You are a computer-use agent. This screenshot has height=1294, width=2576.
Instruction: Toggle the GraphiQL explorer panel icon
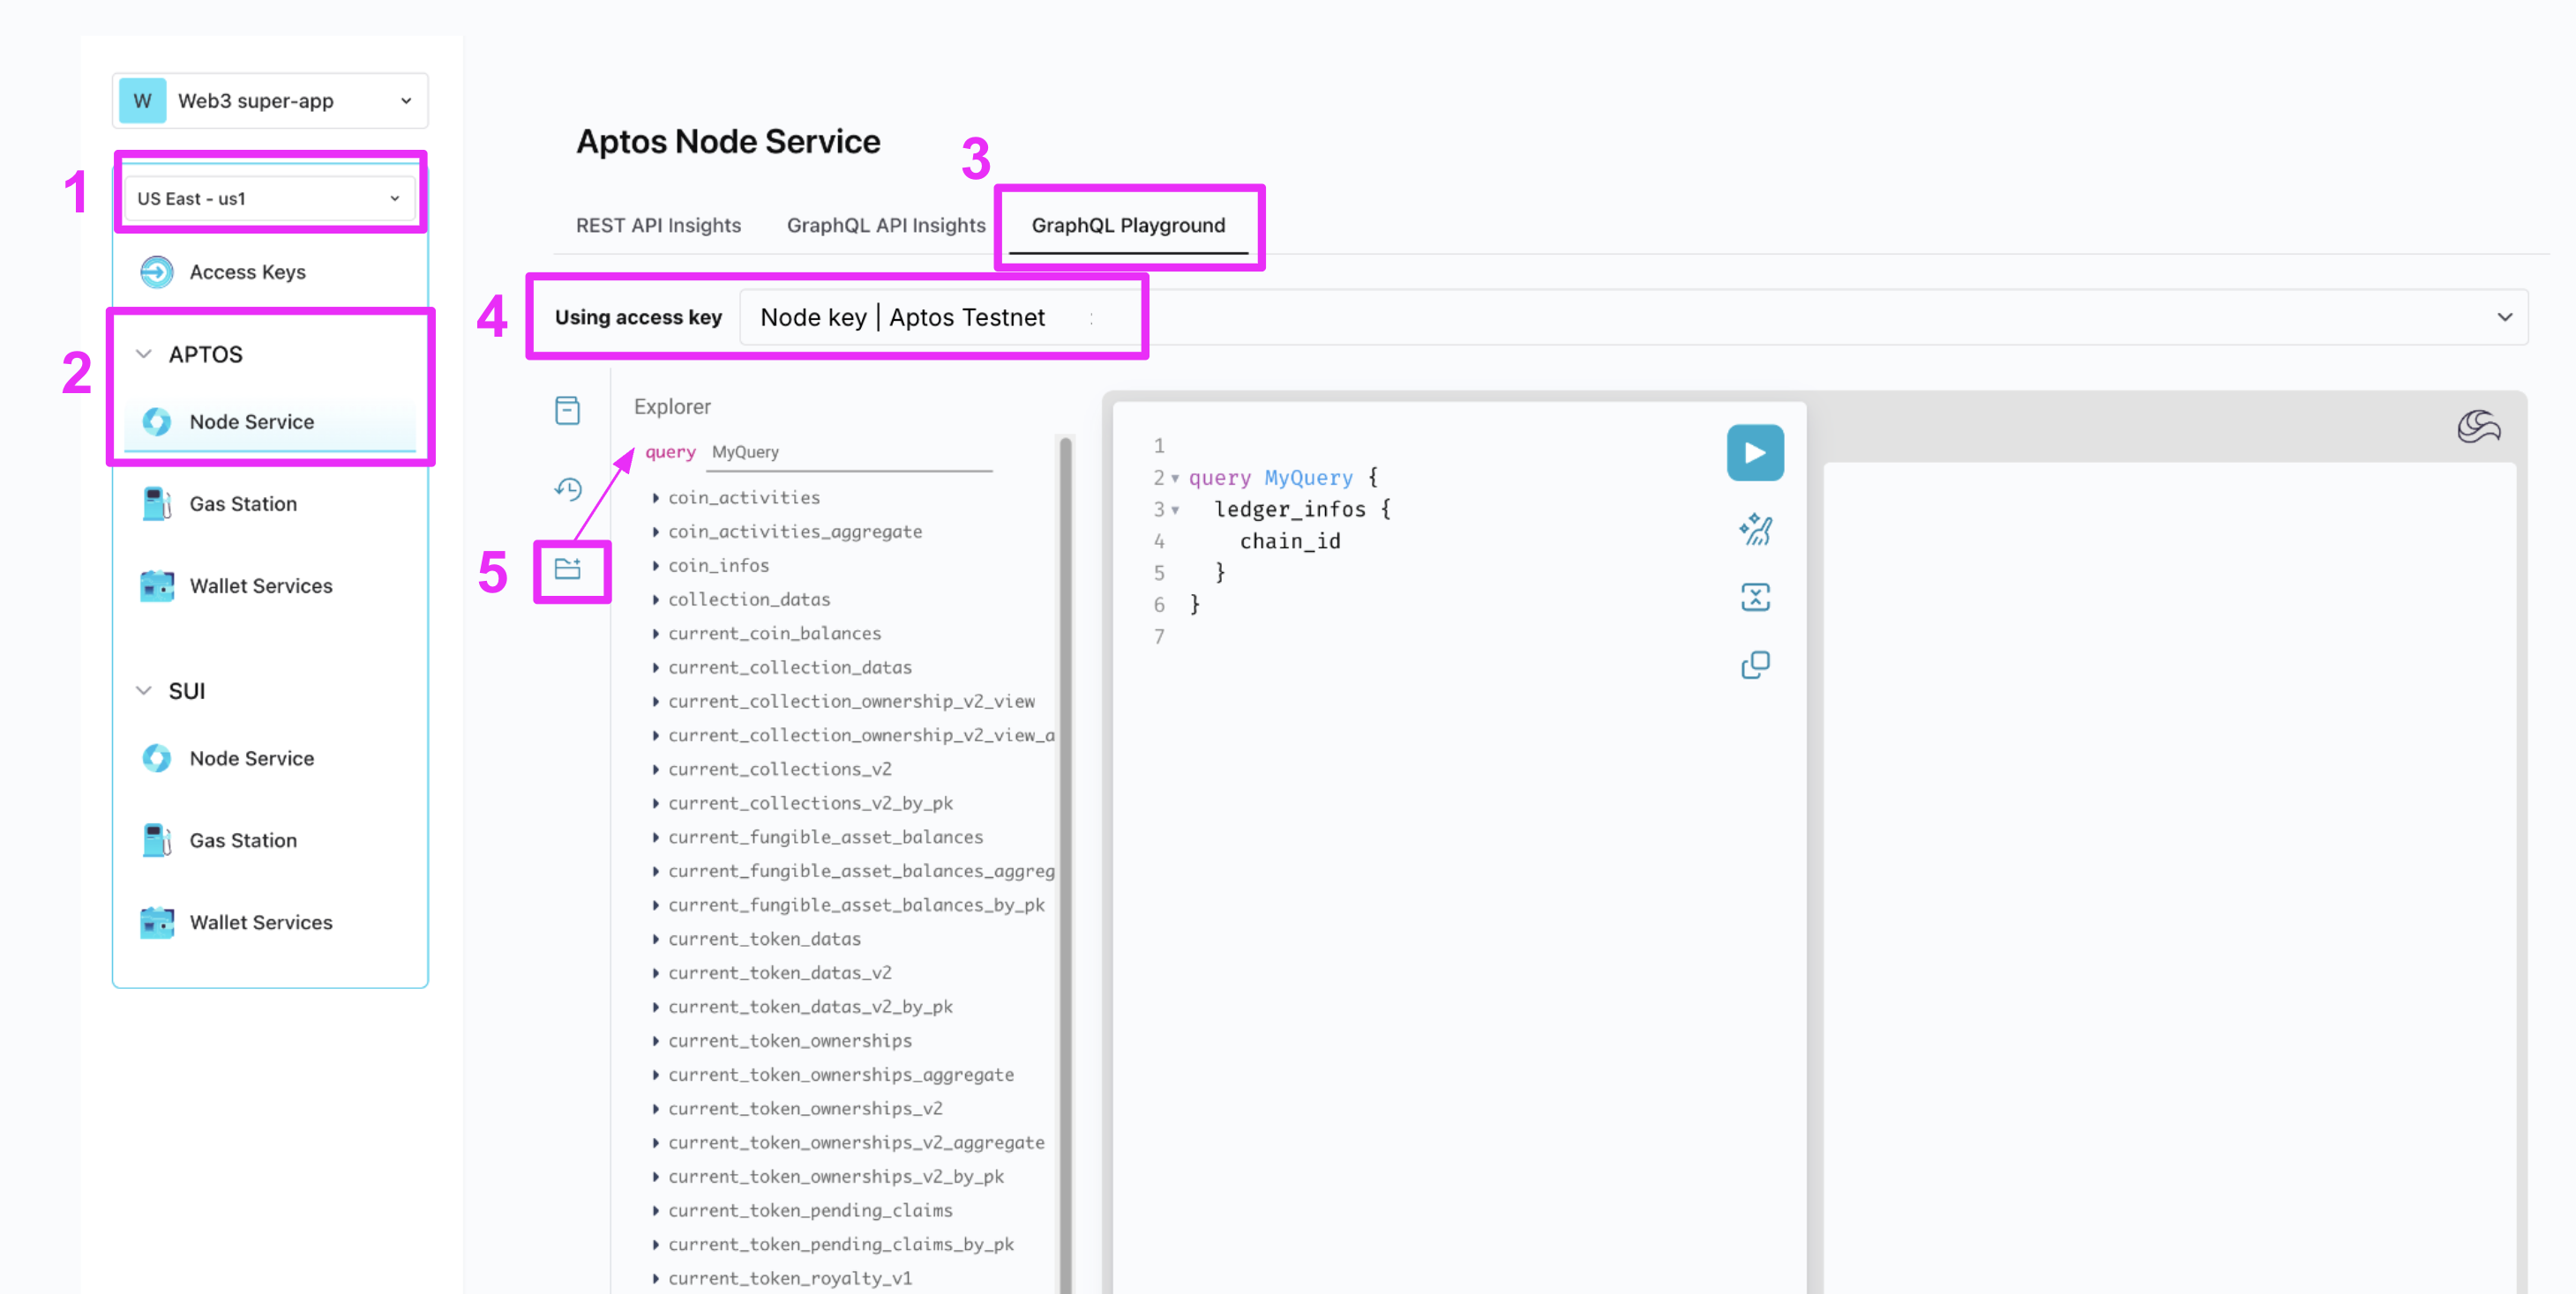[567, 569]
